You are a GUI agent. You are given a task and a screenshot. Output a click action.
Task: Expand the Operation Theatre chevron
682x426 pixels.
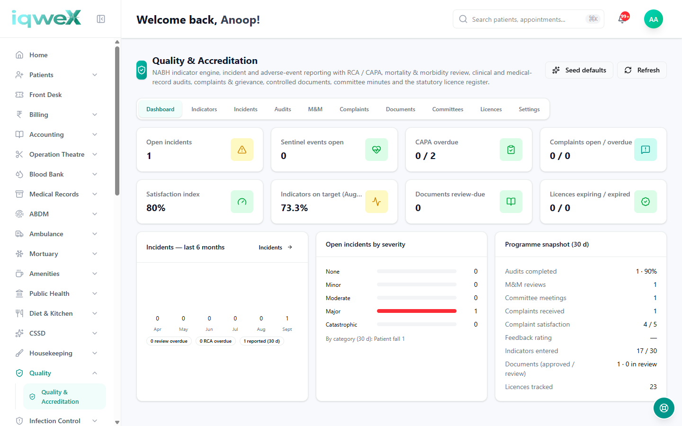pos(95,154)
